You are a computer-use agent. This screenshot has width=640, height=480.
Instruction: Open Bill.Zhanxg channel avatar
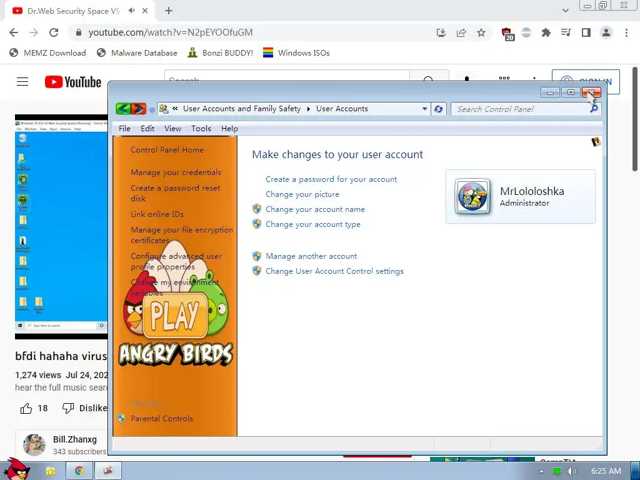click(x=34, y=445)
